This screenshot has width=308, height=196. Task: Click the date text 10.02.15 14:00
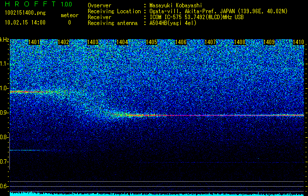(25, 23)
